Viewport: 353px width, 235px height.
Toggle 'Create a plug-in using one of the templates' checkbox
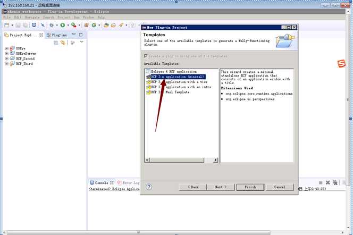[x=146, y=56]
